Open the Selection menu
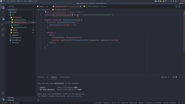This screenshot has width=185, height=104. coord(13,1)
